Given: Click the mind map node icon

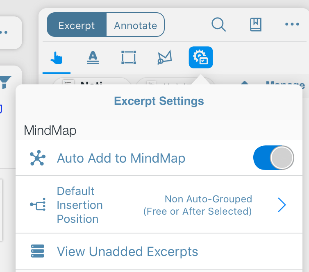Looking at the screenshot, I should point(37,158).
